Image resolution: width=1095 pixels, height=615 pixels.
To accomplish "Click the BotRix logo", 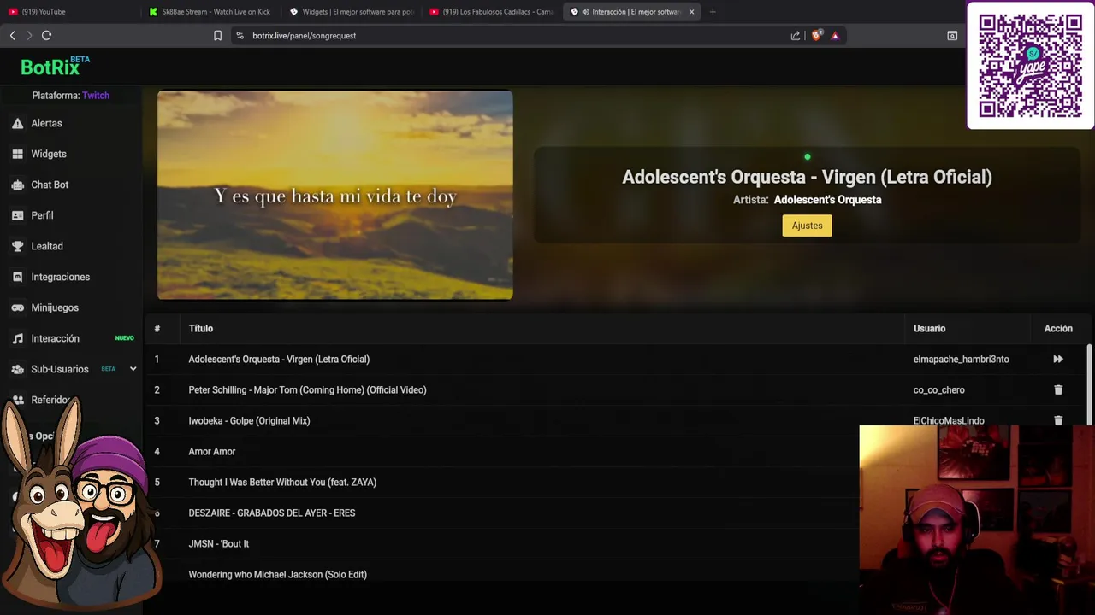I will 55,66.
